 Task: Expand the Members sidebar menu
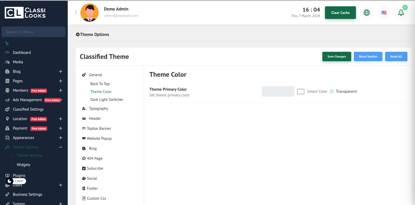(x=61, y=90)
